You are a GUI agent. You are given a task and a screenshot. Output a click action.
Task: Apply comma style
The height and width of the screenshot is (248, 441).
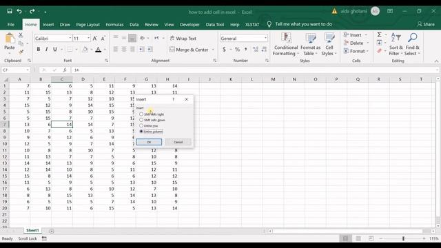245,50
